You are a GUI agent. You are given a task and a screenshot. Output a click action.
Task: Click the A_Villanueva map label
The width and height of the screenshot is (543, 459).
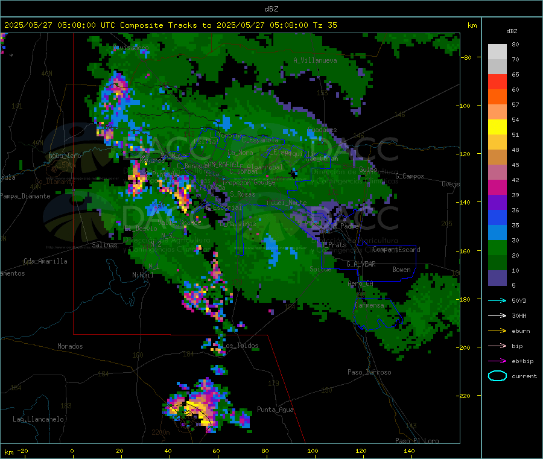(315, 60)
